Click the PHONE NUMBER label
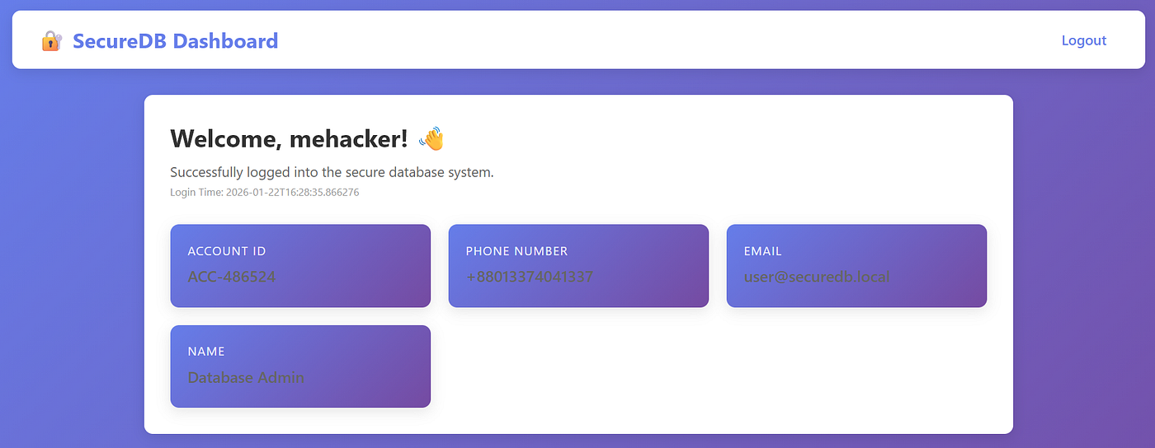The image size is (1155, 448). click(516, 251)
